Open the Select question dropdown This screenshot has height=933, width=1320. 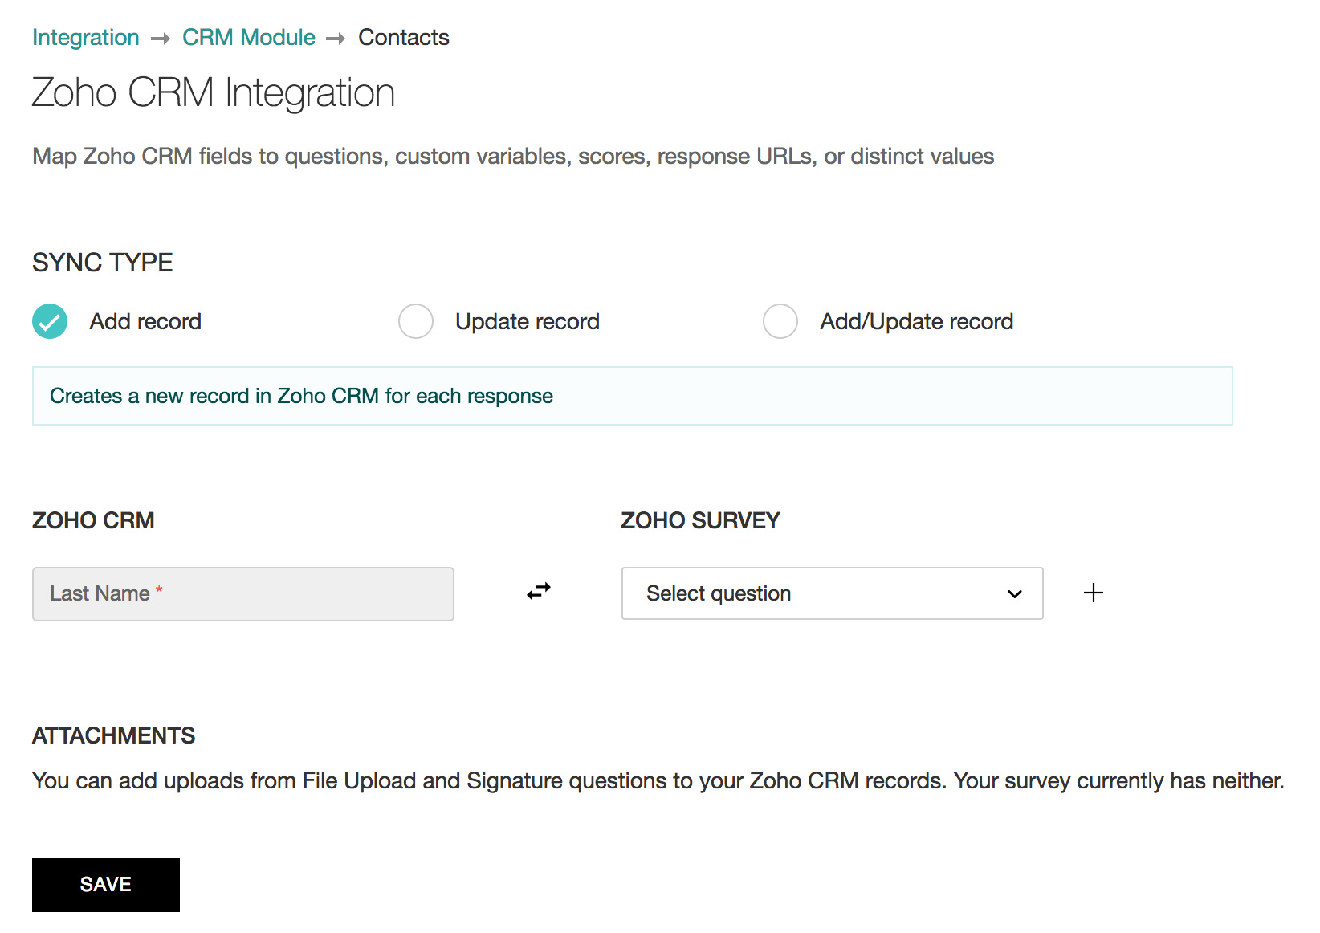coord(833,593)
